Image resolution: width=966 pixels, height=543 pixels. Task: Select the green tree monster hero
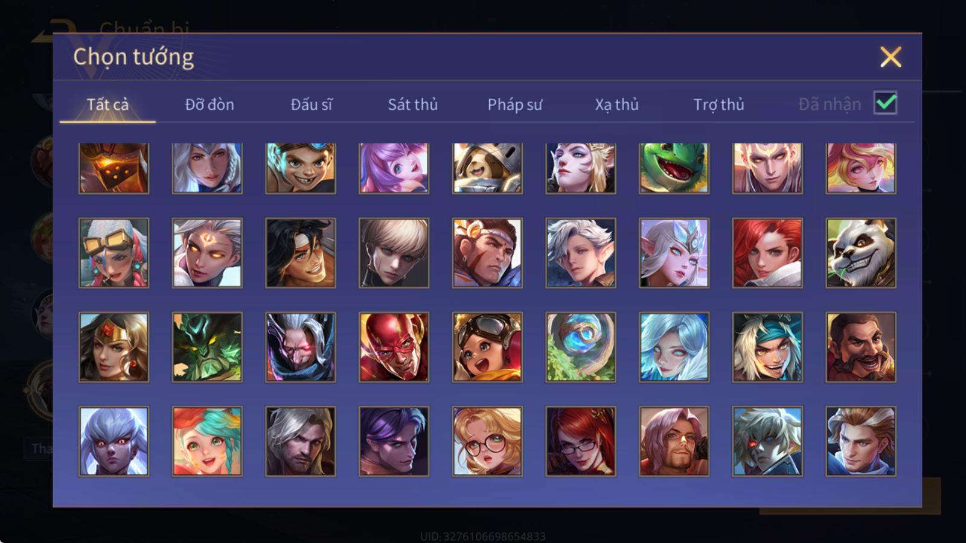207,347
